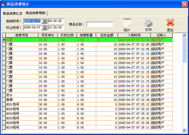Click timestamp 2008-04-27 07:22:38
The width and height of the screenshot is (189, 135).
134,100
